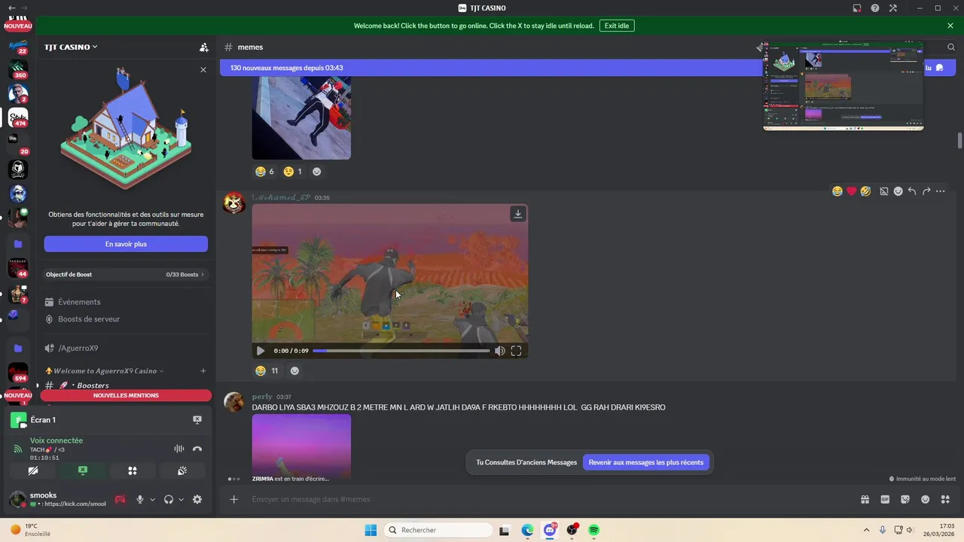This screenshot has width=964, height=542.
Task: Open voice noise suppression settings
Action: [179, 449]
